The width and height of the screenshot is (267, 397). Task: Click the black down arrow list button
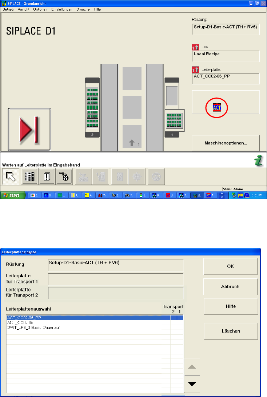[x=192, y=384]
